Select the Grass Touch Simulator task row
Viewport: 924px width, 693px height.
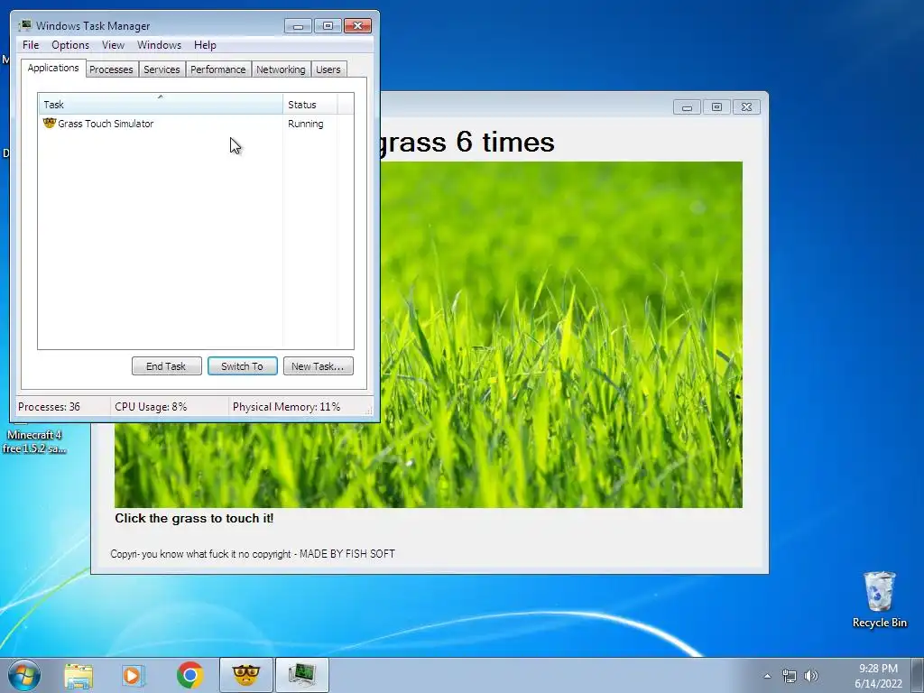[x=196, y=124]
